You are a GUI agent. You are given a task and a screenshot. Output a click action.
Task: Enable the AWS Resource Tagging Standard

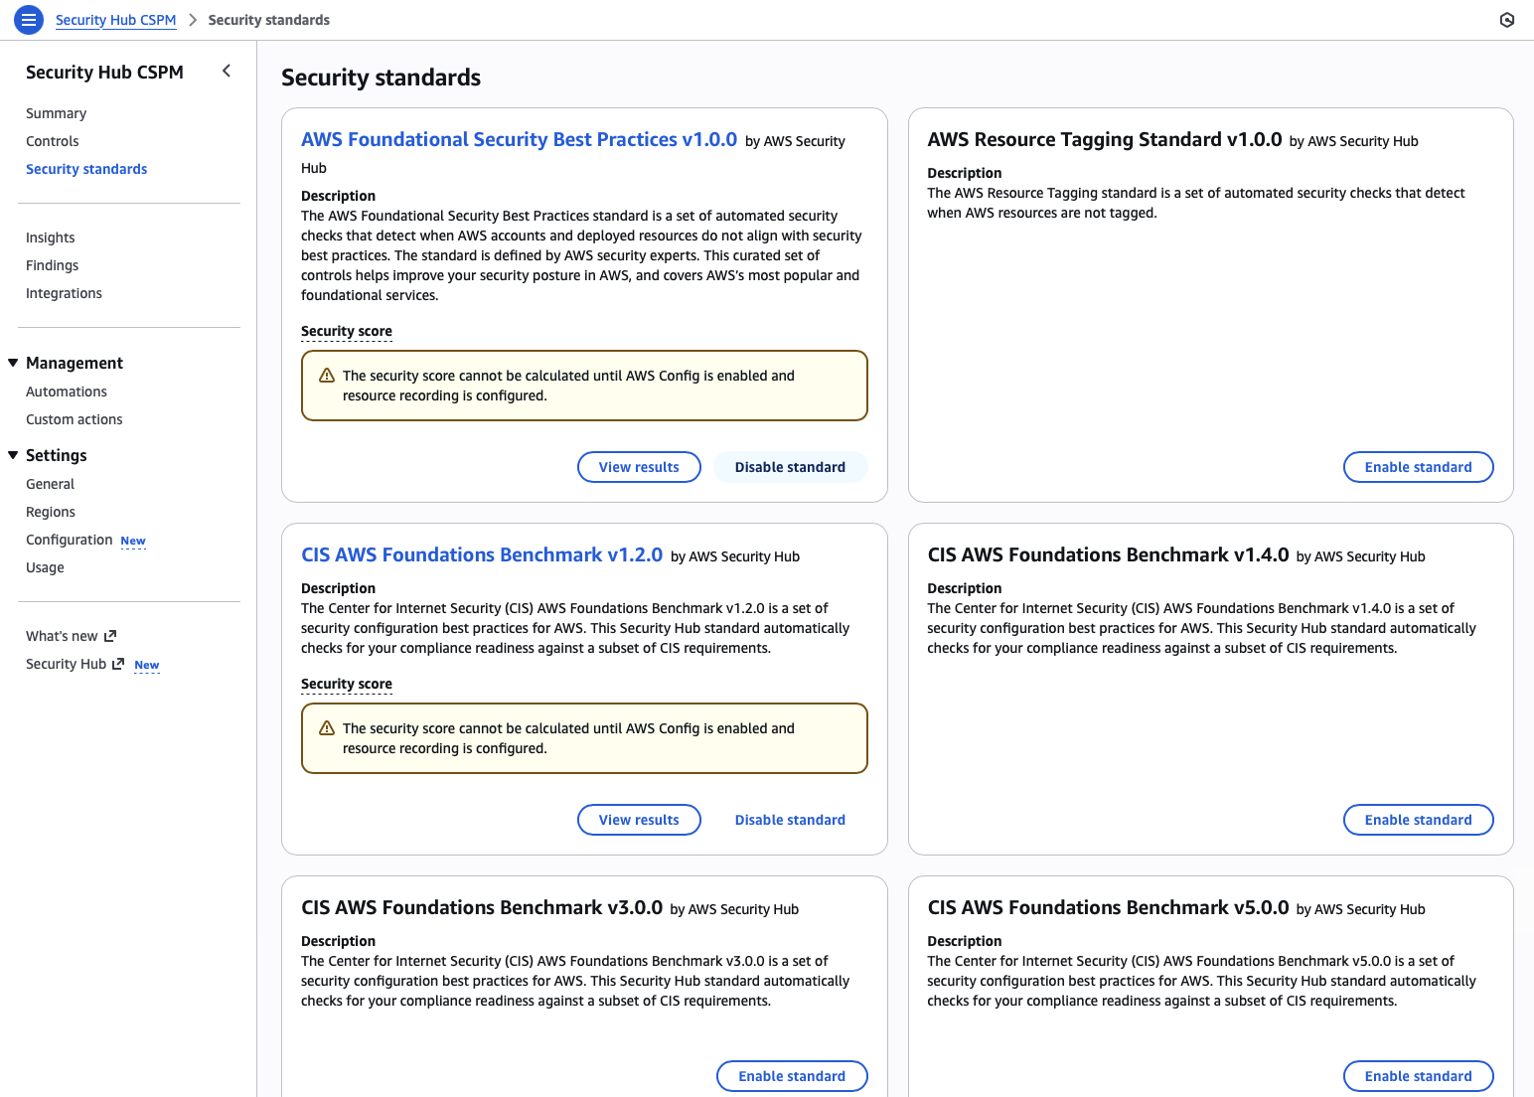click(1418, 467)
